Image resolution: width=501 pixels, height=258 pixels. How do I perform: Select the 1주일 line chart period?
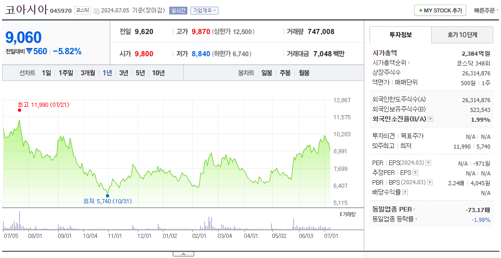tap(66, 73)
